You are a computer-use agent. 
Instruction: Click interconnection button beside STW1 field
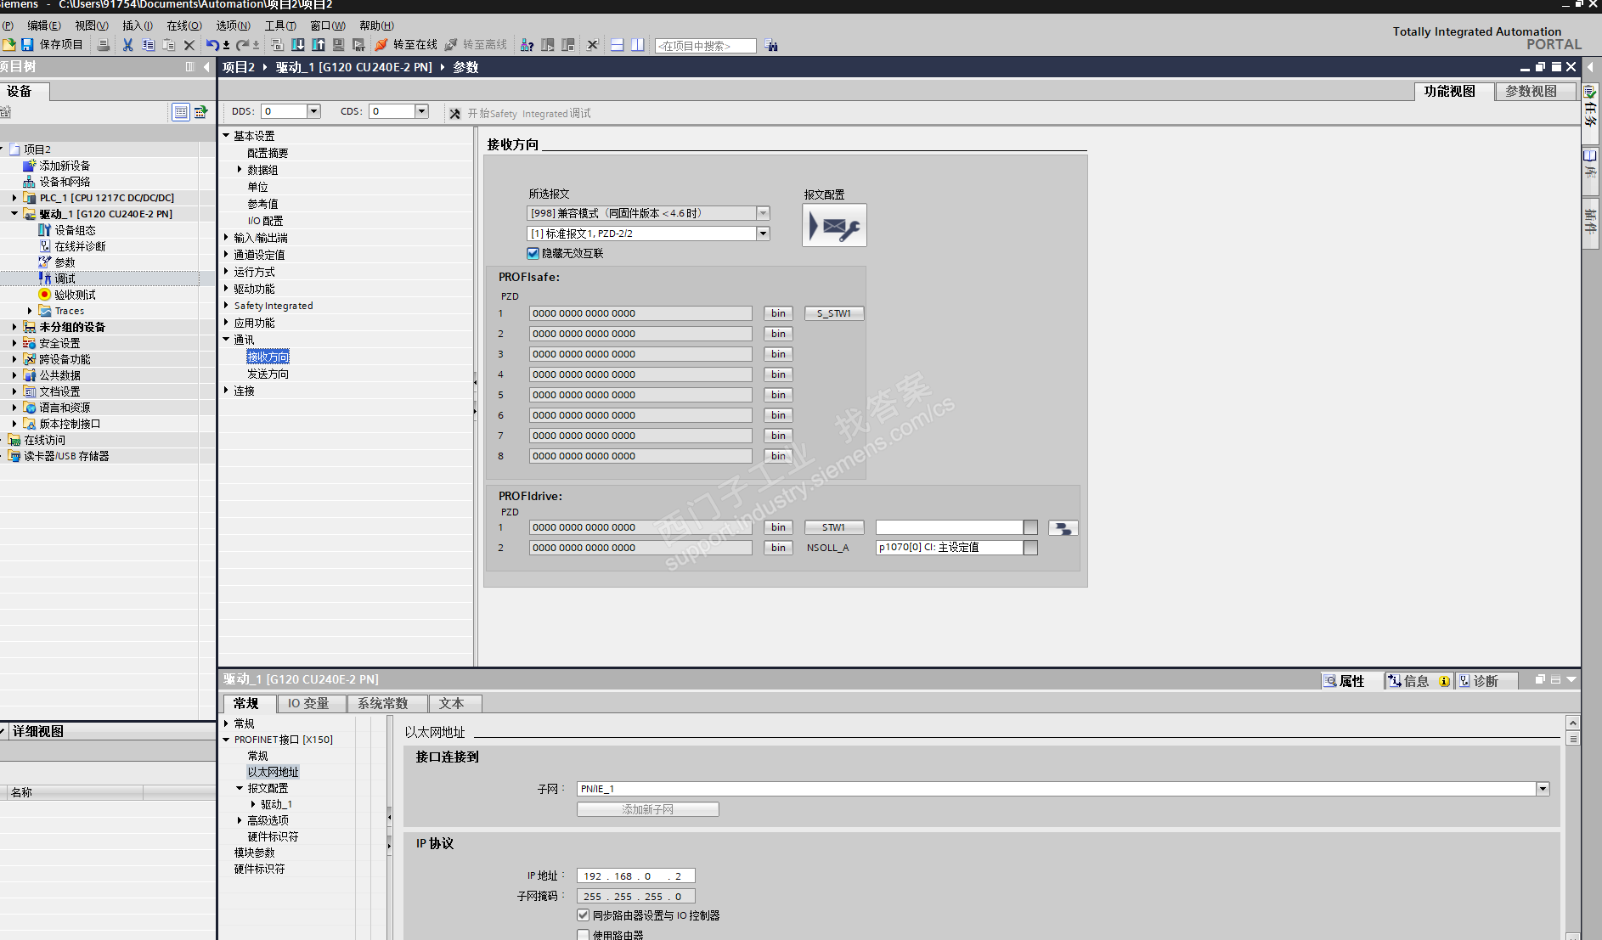pos(1063,527)
